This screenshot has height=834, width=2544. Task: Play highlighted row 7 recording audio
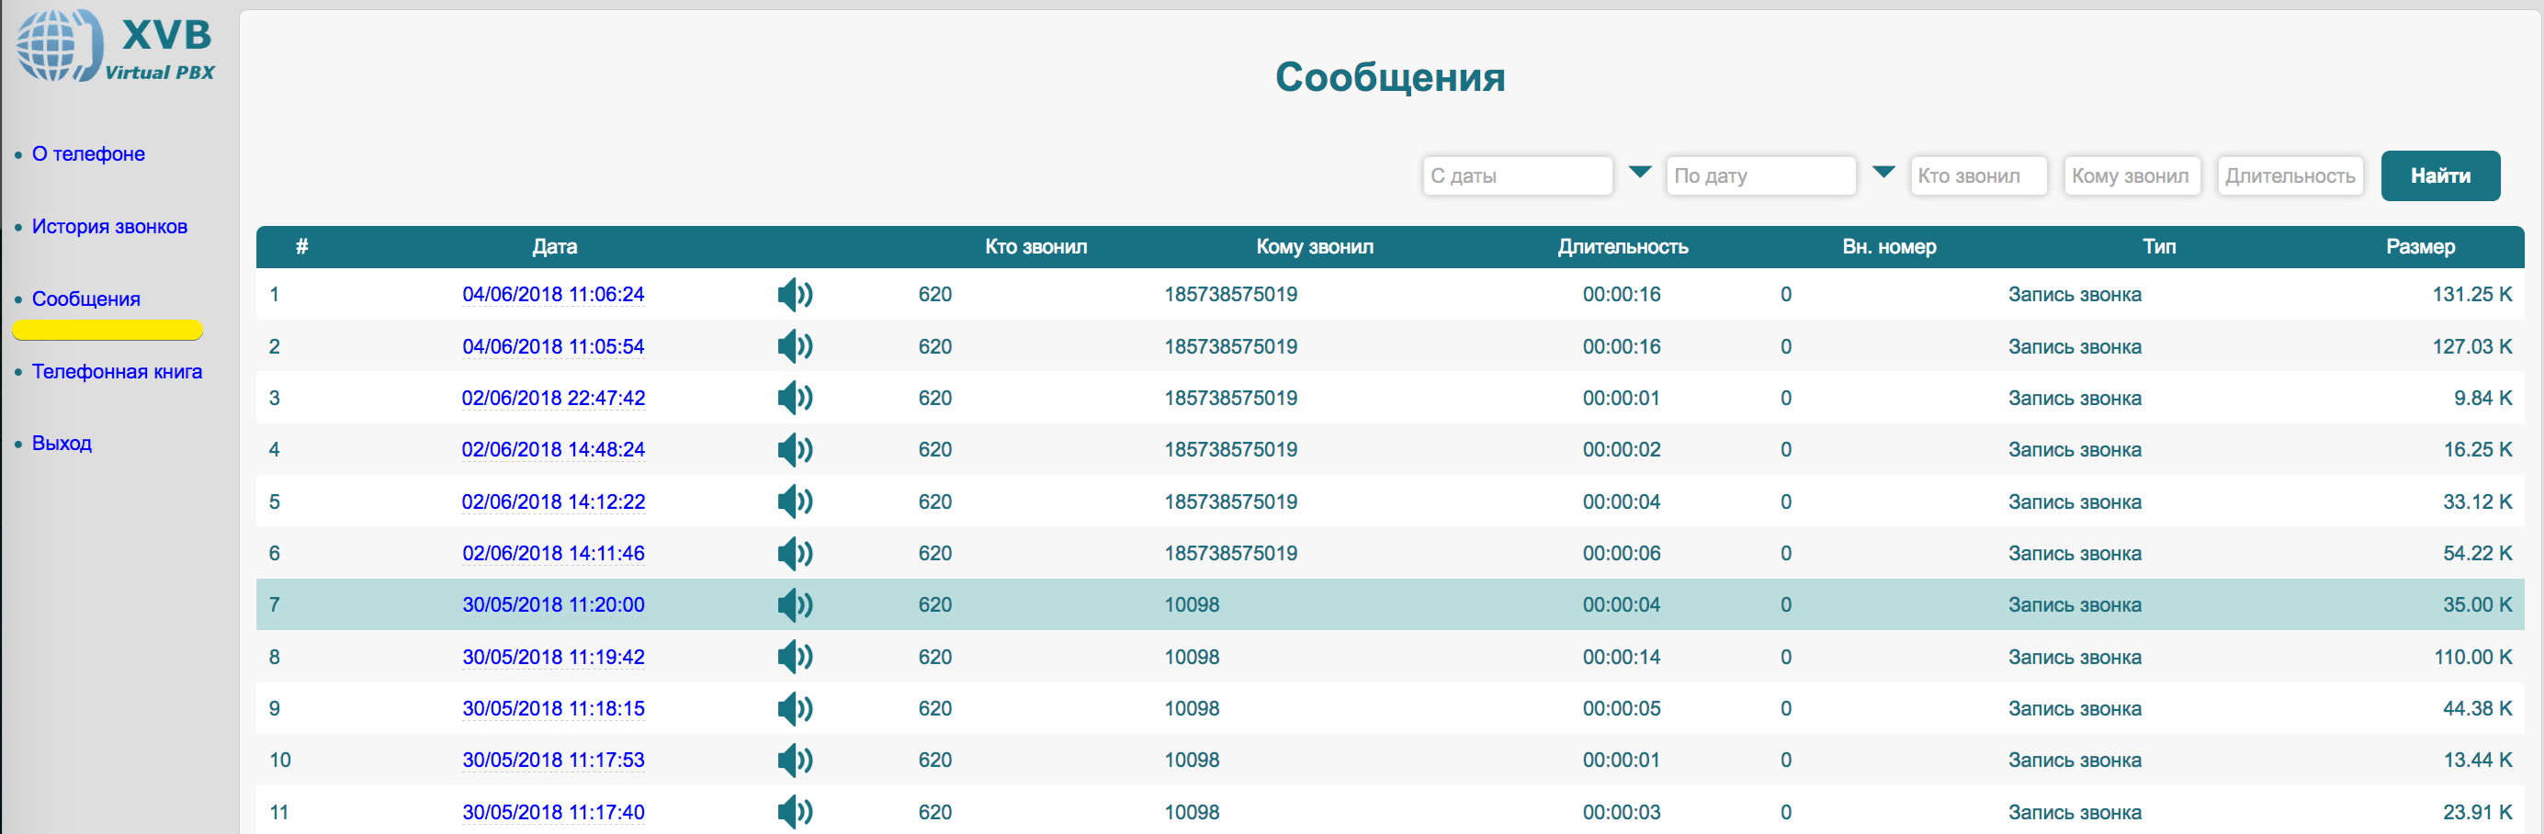tap(794, 605)
